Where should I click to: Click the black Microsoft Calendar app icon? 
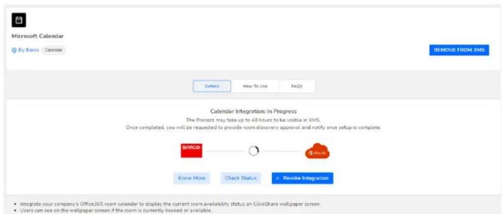19,20
